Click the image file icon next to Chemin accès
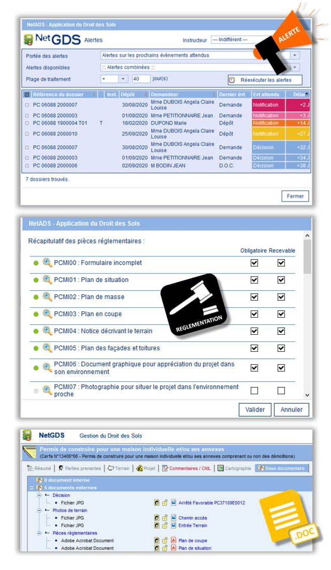331x570 pixels. (173, 518)
